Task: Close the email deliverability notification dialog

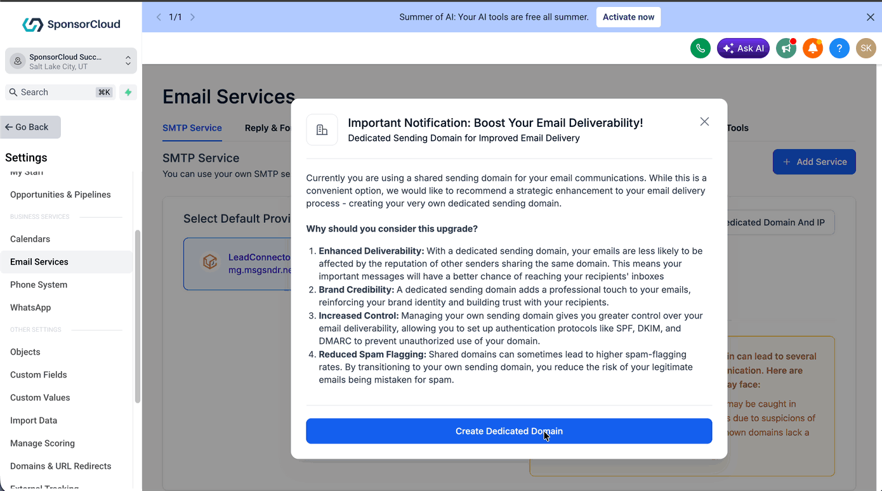Action: [x=704, y=121]
